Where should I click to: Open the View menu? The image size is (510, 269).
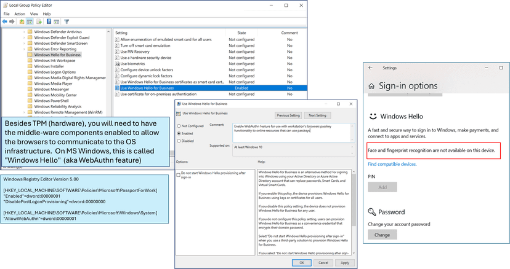(x=33, y=12)
